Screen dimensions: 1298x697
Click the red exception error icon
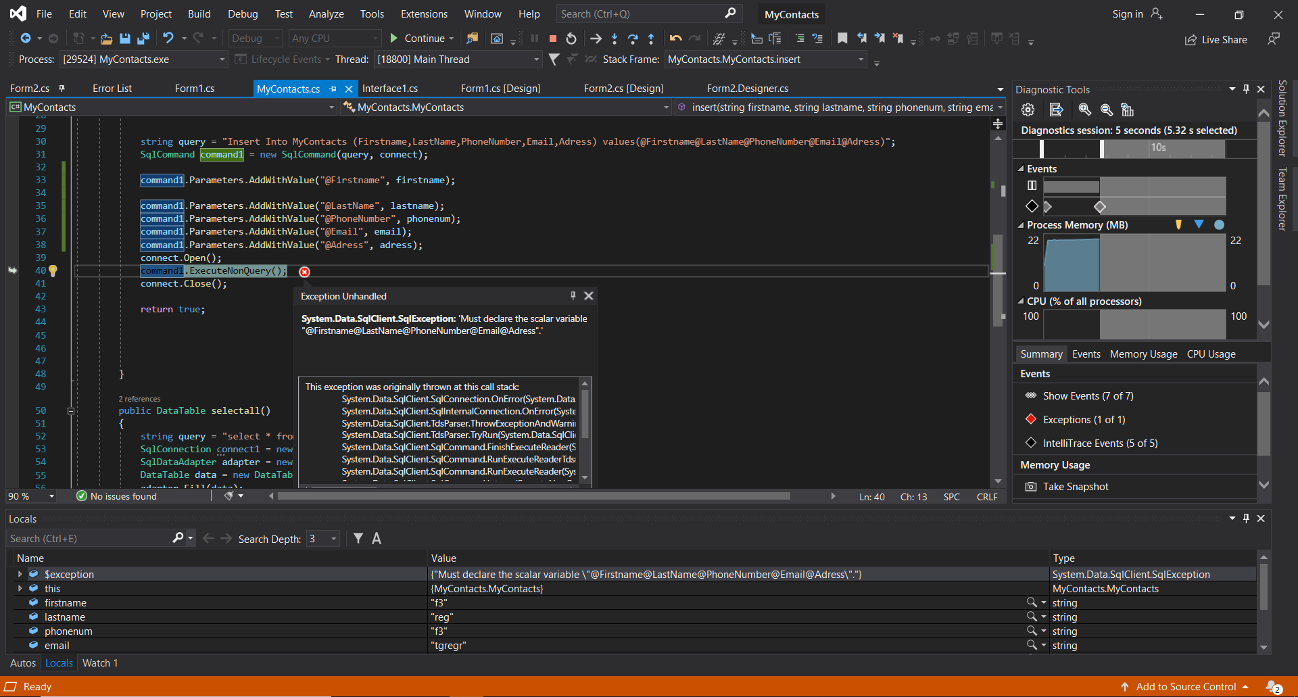point(305,272)
